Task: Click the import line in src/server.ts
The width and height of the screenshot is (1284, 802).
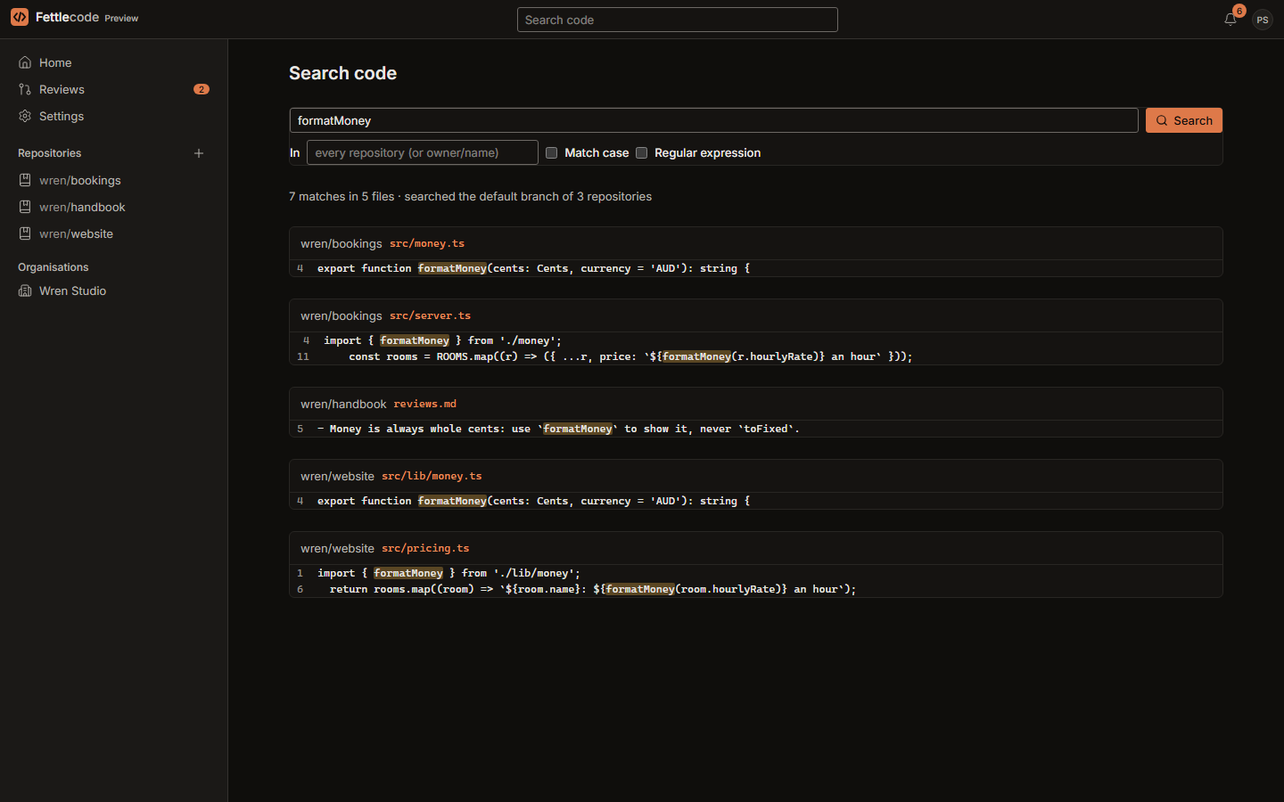Action: pos(756,340)
